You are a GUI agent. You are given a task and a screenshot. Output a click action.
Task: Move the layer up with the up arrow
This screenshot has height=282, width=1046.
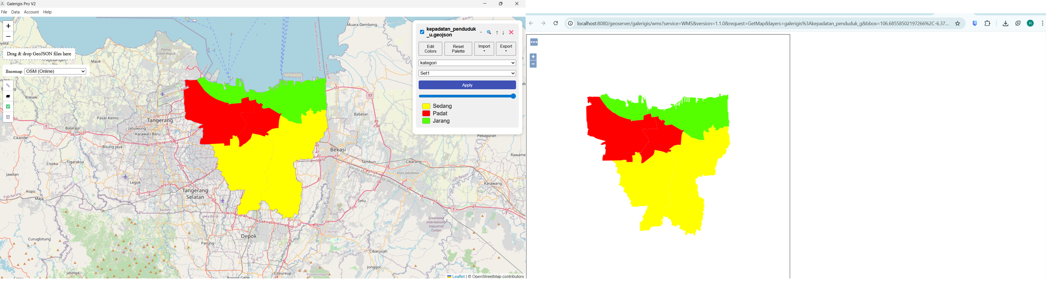point(497,32)
